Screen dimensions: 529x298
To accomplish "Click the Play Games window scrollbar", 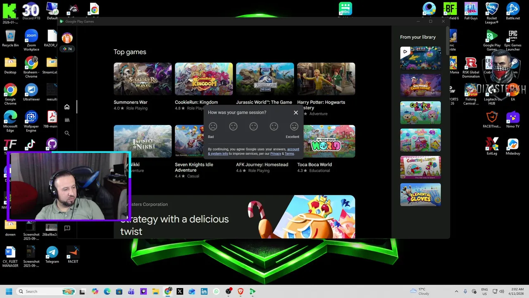I will click(x=448, y=41).
